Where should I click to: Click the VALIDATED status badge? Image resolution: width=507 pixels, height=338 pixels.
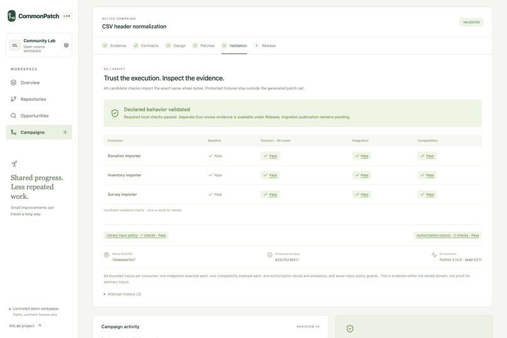[471, 22]
